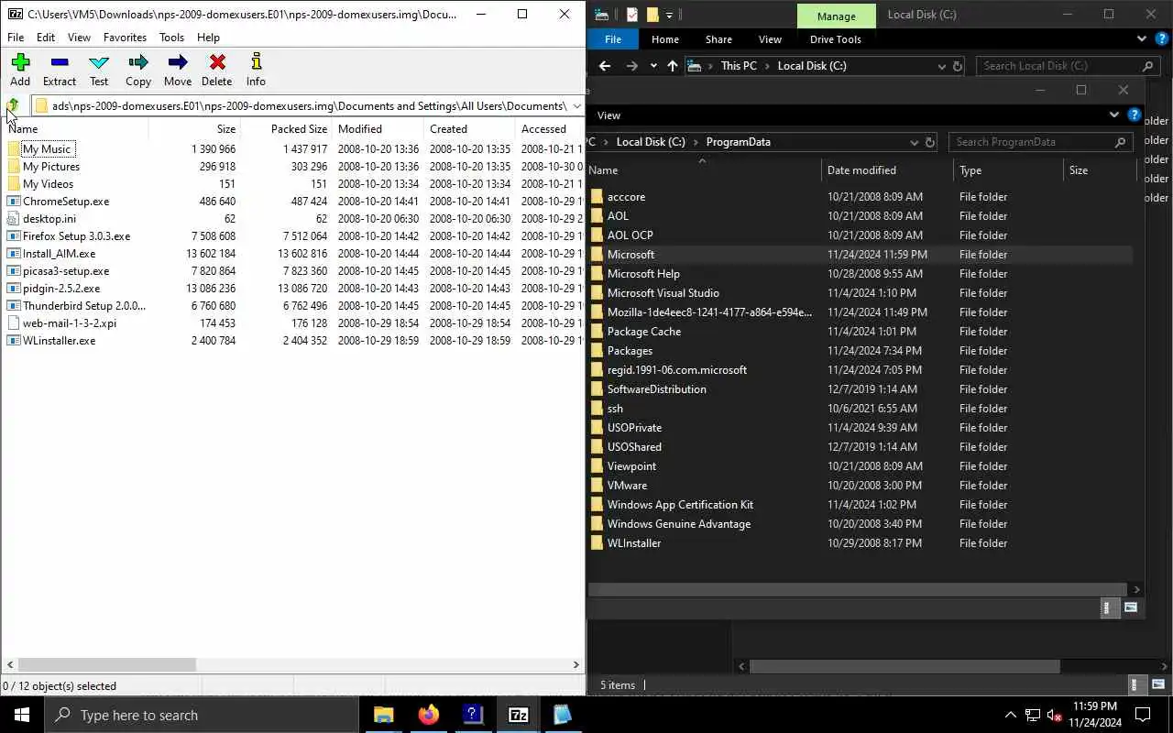Click the ProgramData breadcrumb in address bar
The width and height of the screenshot is (1173, 733).
[x=738, y=142]
